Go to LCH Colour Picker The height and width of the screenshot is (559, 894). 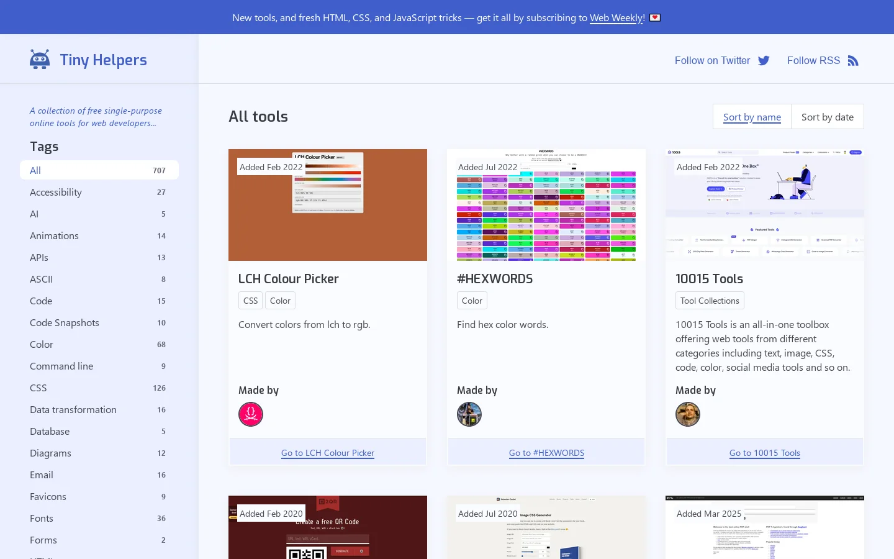pyautogui.click(x=328, y=453)
